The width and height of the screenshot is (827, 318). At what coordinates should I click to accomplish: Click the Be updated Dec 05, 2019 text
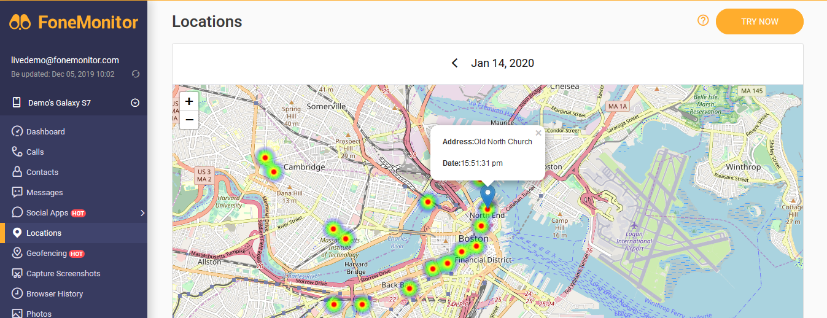[63, 74]
